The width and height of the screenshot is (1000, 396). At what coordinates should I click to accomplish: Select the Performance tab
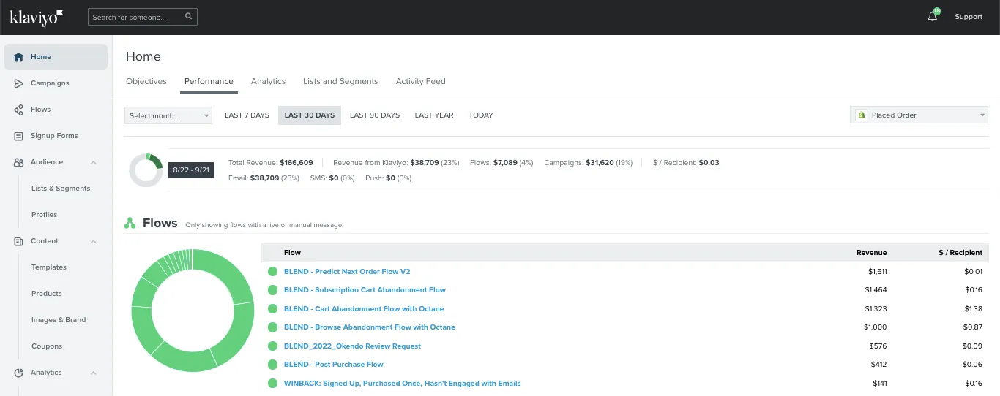click(209, 81)
